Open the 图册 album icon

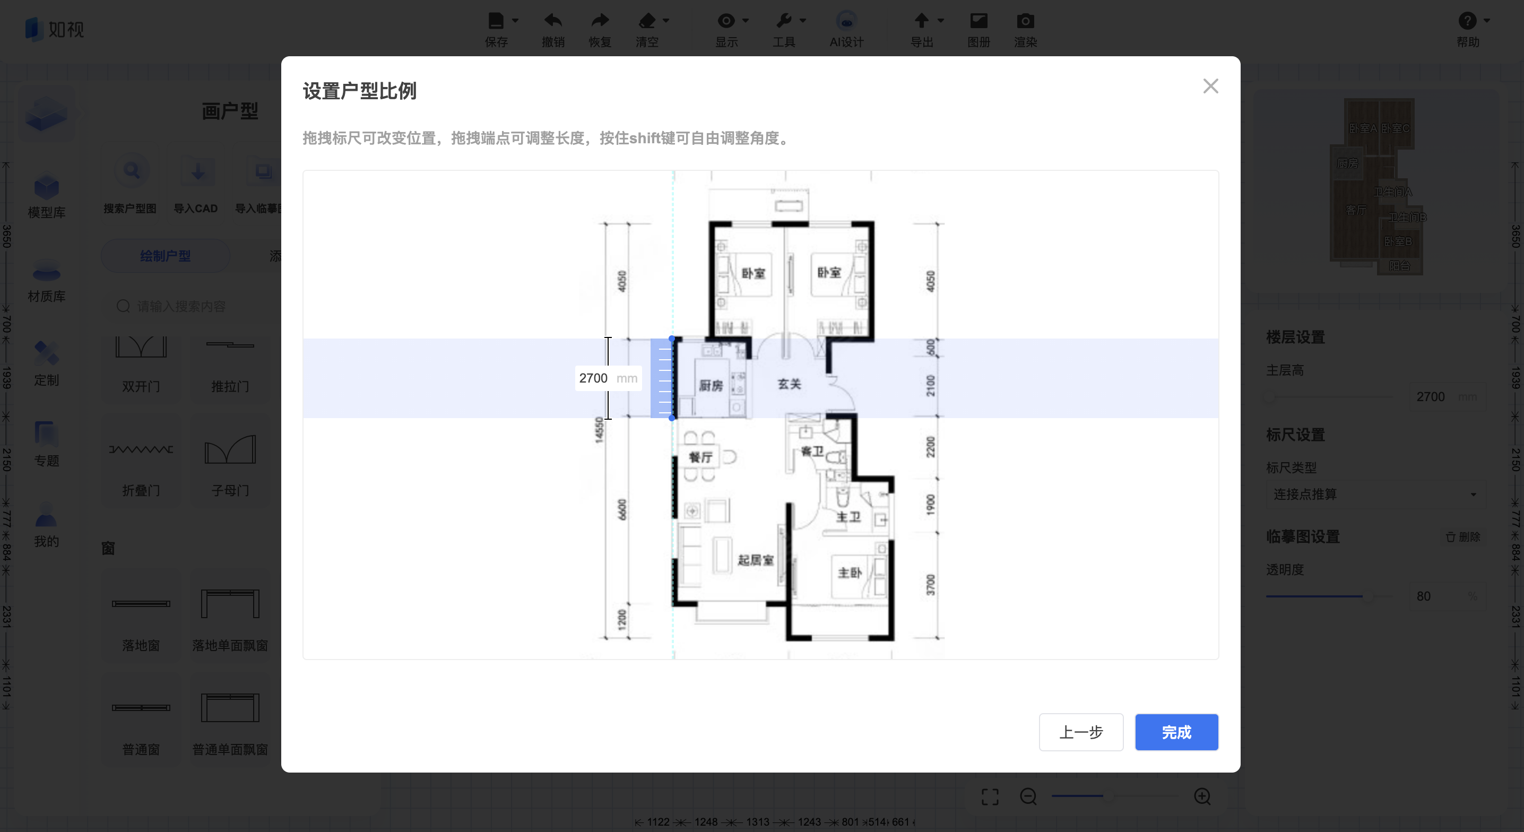pyautogui.click(x=979, y=21)
